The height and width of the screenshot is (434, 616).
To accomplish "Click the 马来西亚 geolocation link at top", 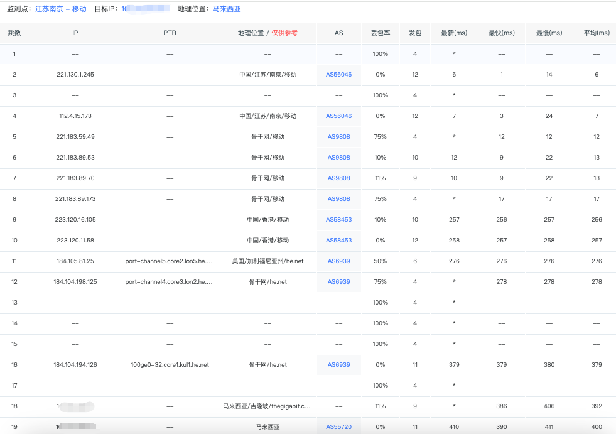I will (227, 9).
